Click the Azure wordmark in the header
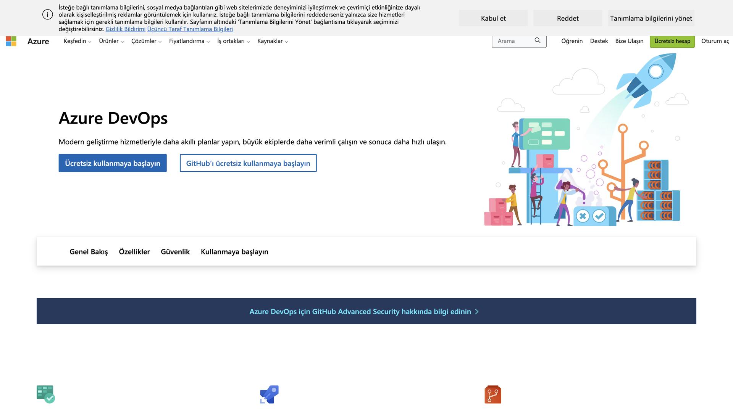The height and width of the screenshot is (412, 733). pos(38,41)
